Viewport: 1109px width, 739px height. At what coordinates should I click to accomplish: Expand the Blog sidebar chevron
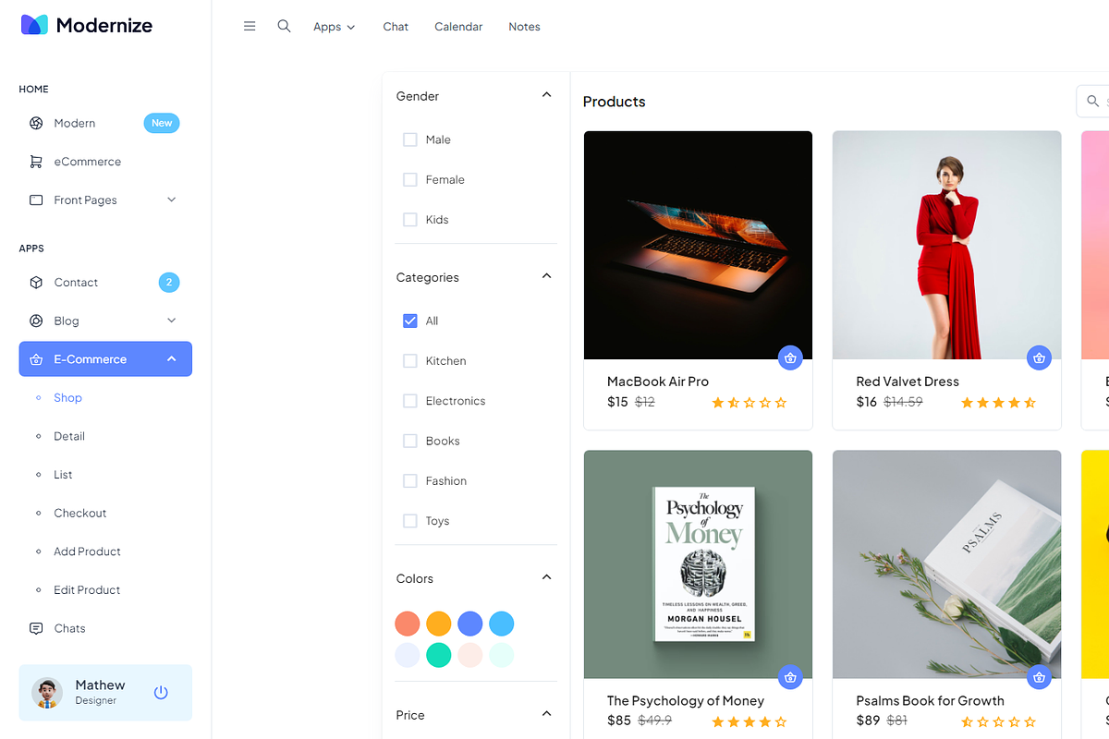171,321
